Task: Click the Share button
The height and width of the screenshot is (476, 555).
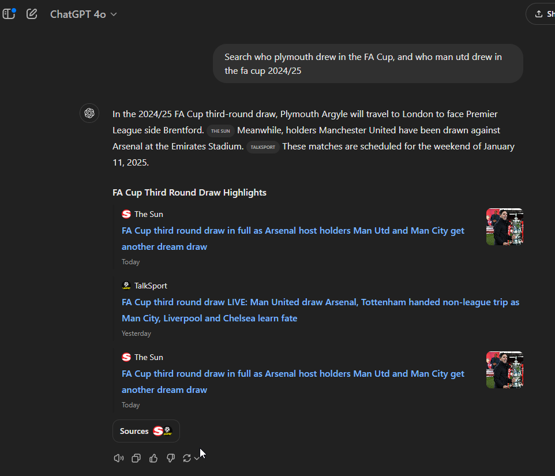Action: pyautogui.click(x=541, y=13)
